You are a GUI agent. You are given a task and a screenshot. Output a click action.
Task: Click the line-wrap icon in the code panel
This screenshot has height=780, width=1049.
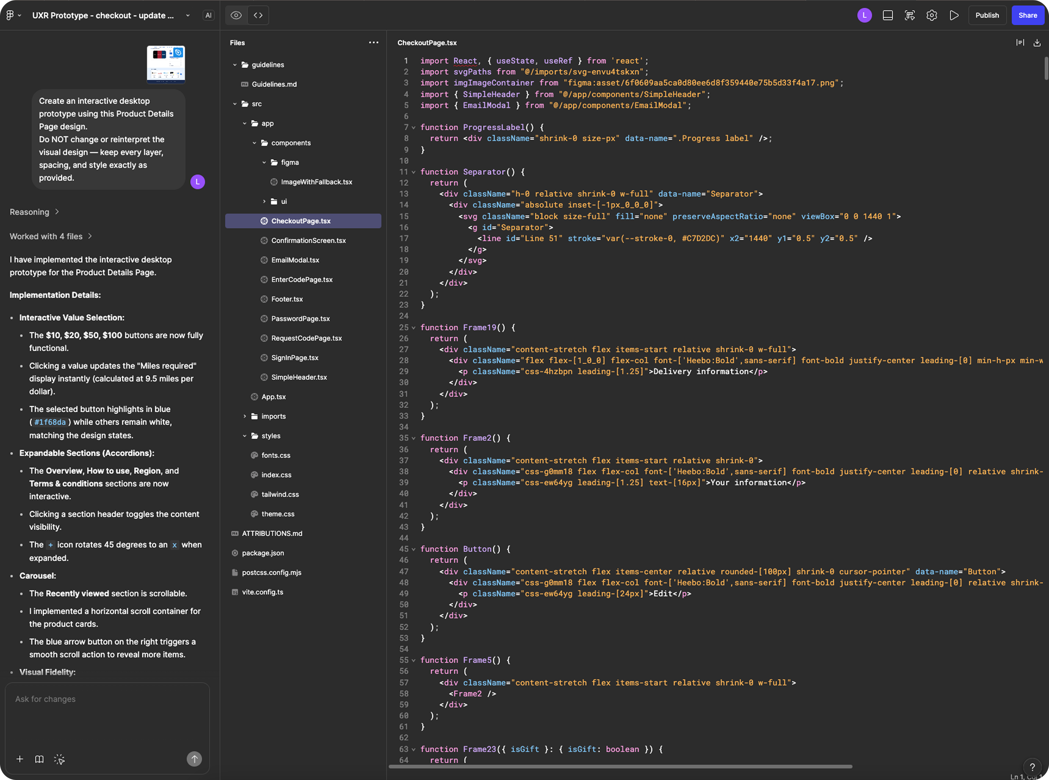click(1020, 42)
